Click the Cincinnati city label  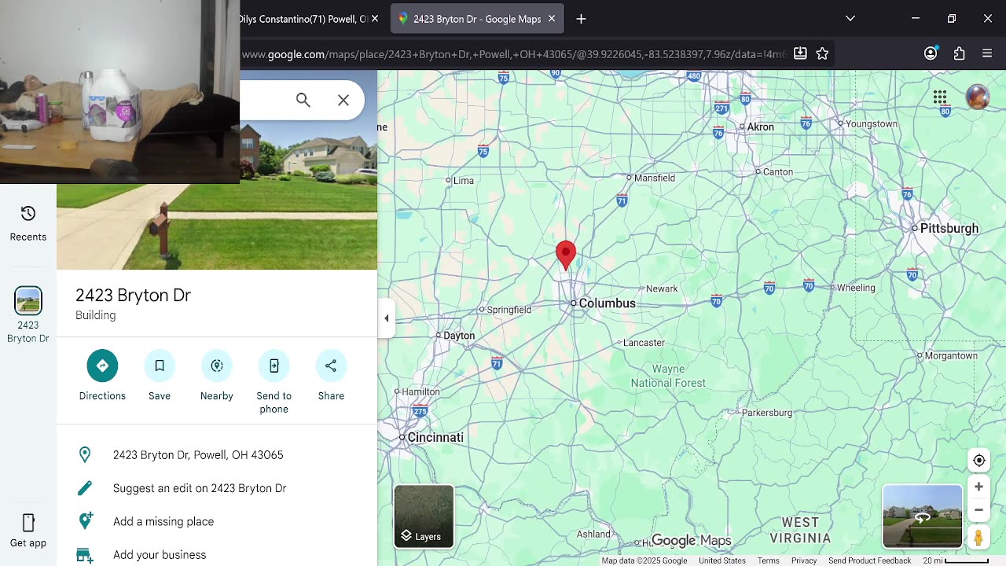435,438
